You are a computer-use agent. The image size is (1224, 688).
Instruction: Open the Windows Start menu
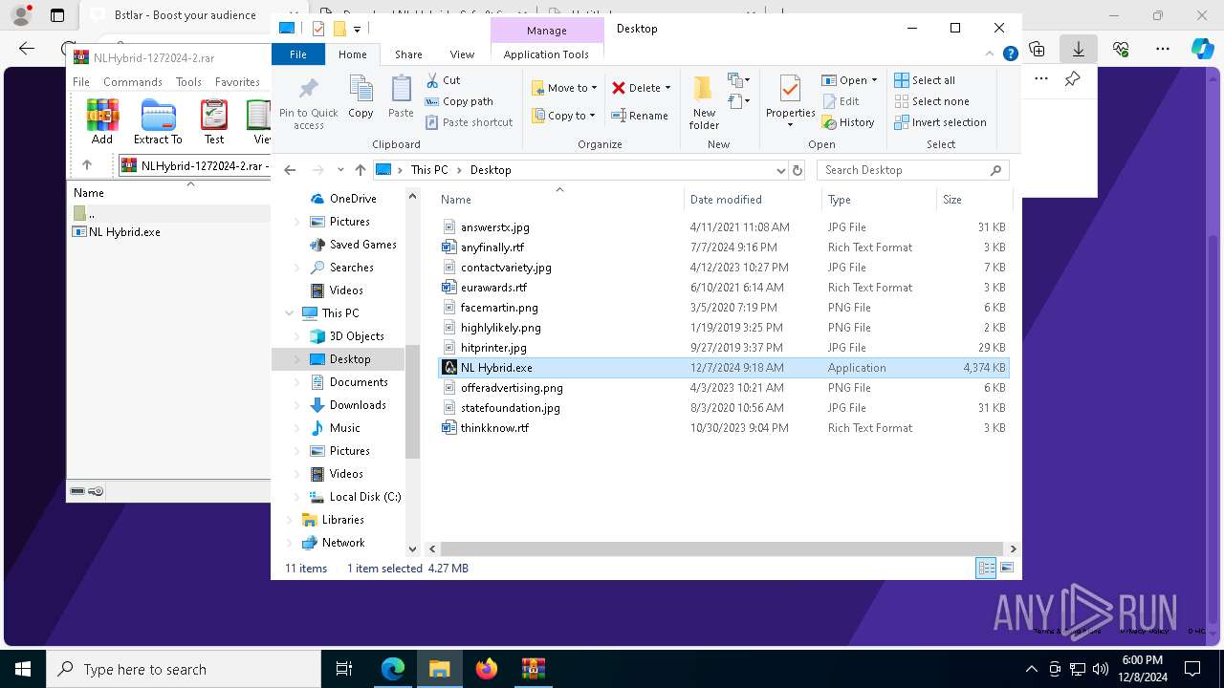23,669
